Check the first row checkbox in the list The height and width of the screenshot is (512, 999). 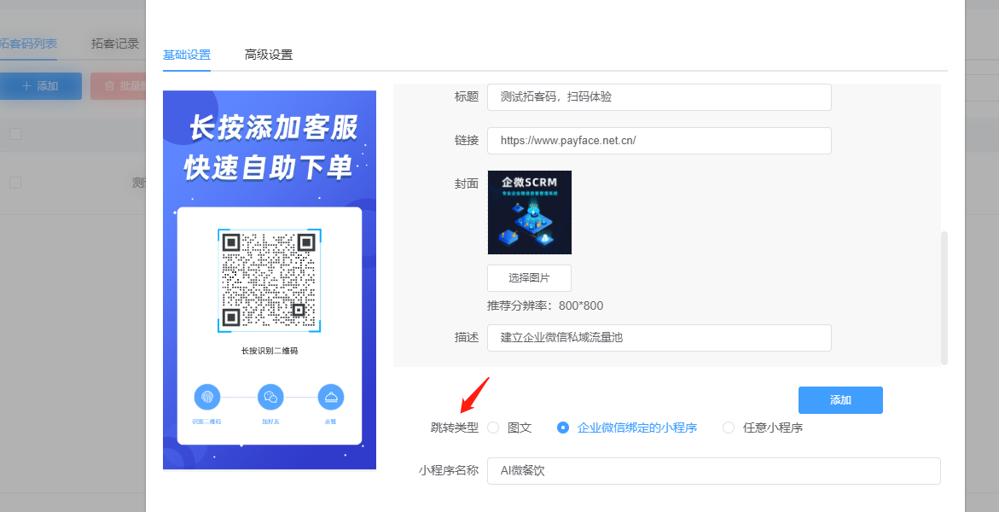point(15,183)
